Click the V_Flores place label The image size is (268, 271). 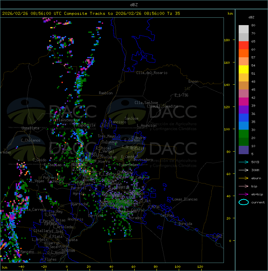pyautogui.click(x=49, y=259)
